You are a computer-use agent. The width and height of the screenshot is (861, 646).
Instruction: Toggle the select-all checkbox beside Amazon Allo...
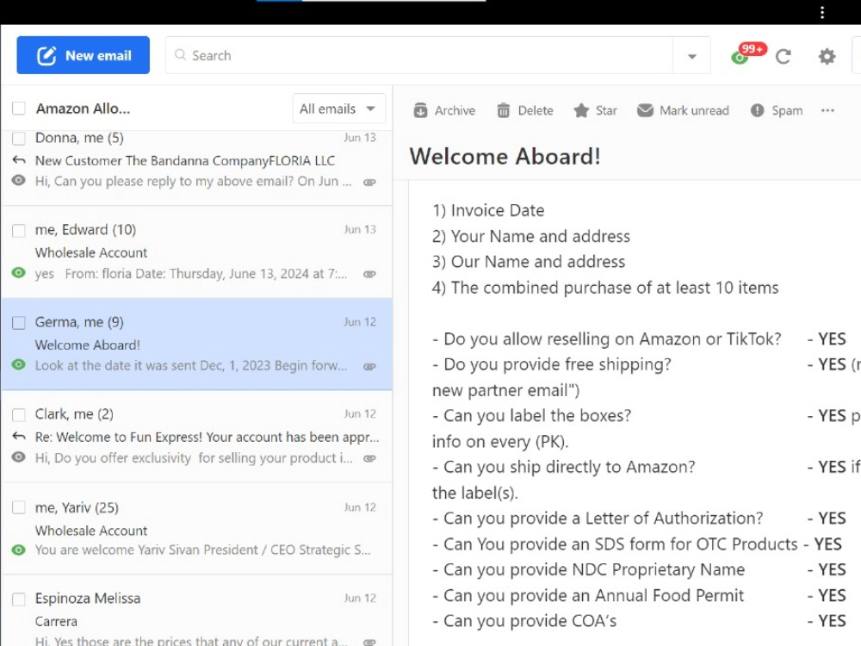(19, 109)
